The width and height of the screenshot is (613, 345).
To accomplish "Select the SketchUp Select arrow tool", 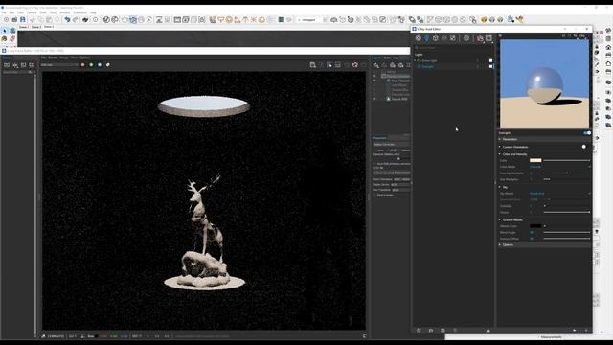I will (4, 31).
